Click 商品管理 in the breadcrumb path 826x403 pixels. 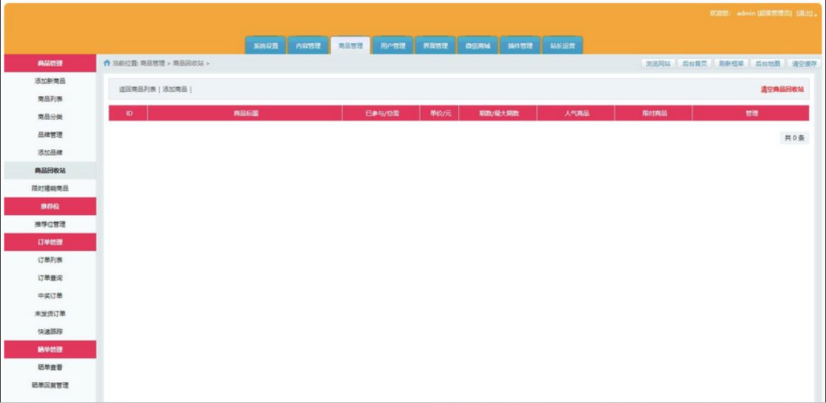tap(153, 63)
